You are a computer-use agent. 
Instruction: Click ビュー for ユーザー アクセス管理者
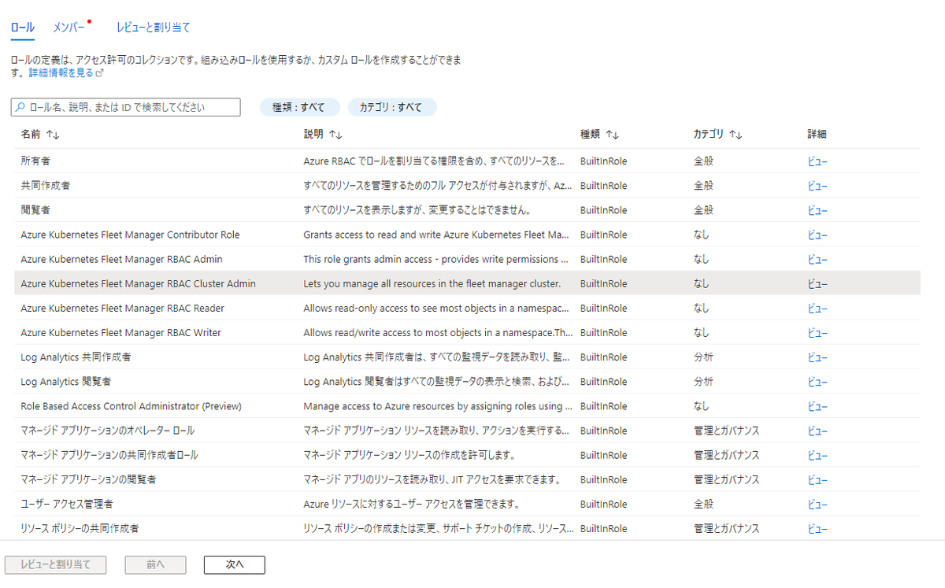(818, 503)
